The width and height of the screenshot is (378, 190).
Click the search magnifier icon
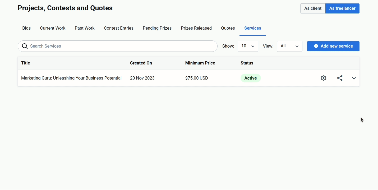pos(25,46)
